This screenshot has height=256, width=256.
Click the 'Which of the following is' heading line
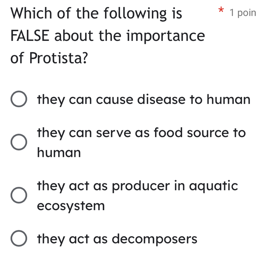pyautogui.click(x=96, y=14)
